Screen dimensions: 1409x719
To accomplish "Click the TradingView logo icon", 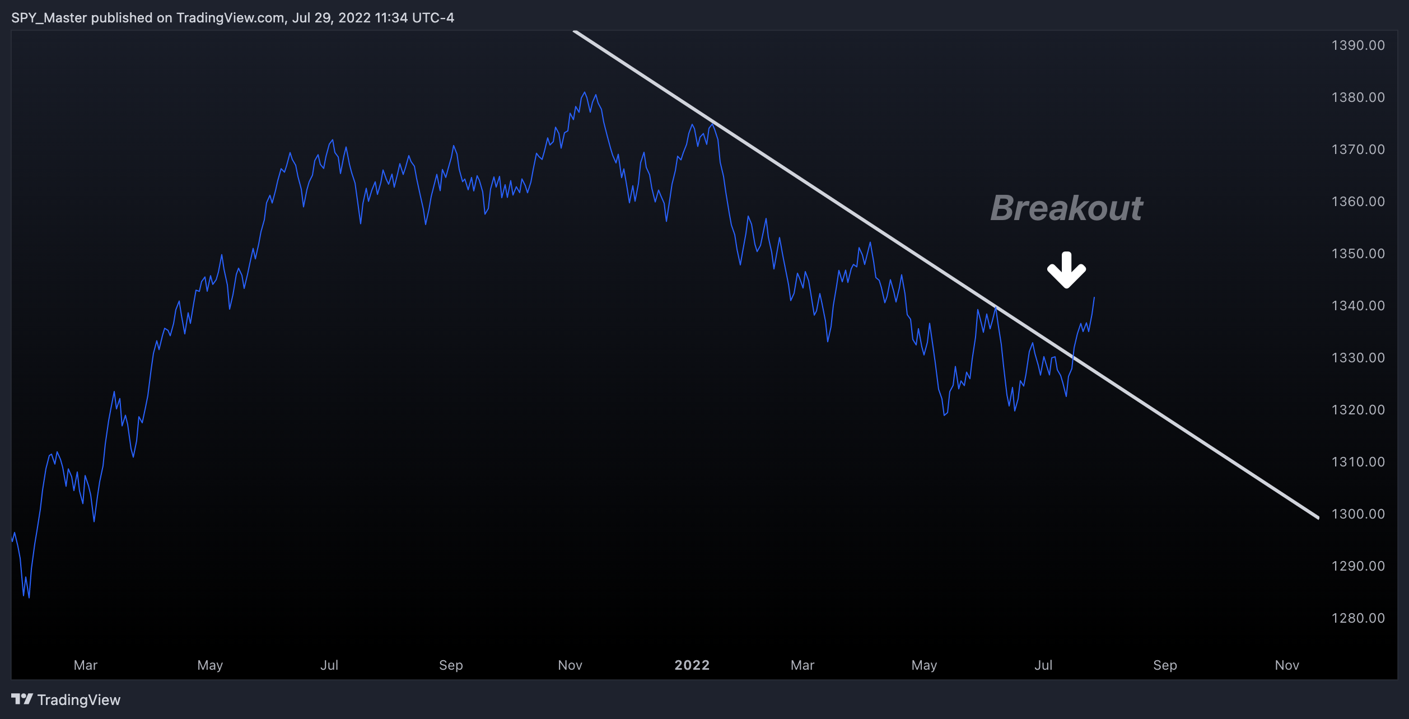I will [22, 699].
